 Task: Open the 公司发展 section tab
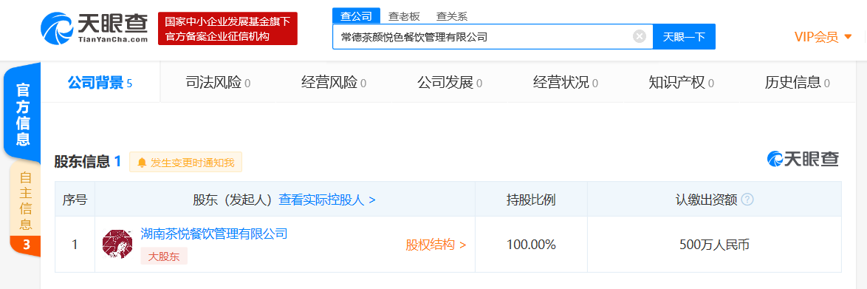coord(450,83)
